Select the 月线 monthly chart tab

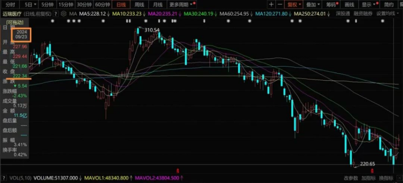tap(157, 4)
